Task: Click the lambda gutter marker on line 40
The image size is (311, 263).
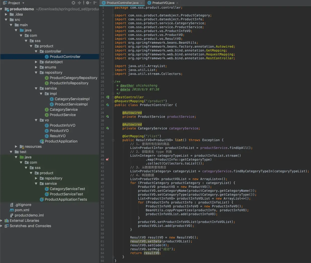Action: pyautogui.click(x=107, y=159)
